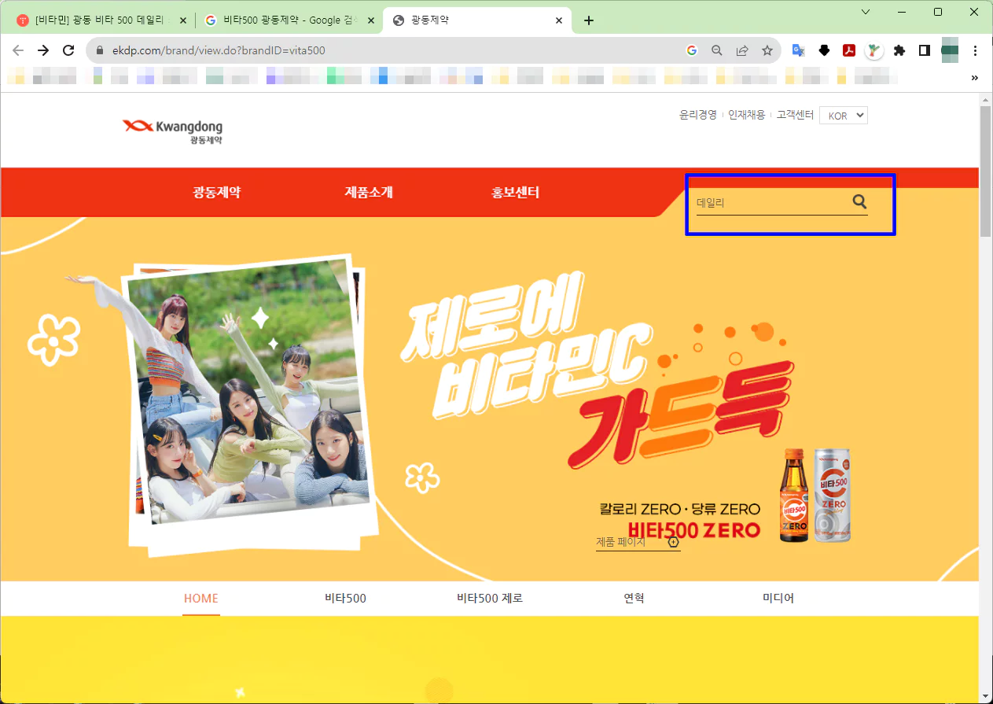Click the Adobe Acrobat extension icon
Viewport: 993px width, 704px height.
pyautogui.click(x=849, y=50)
